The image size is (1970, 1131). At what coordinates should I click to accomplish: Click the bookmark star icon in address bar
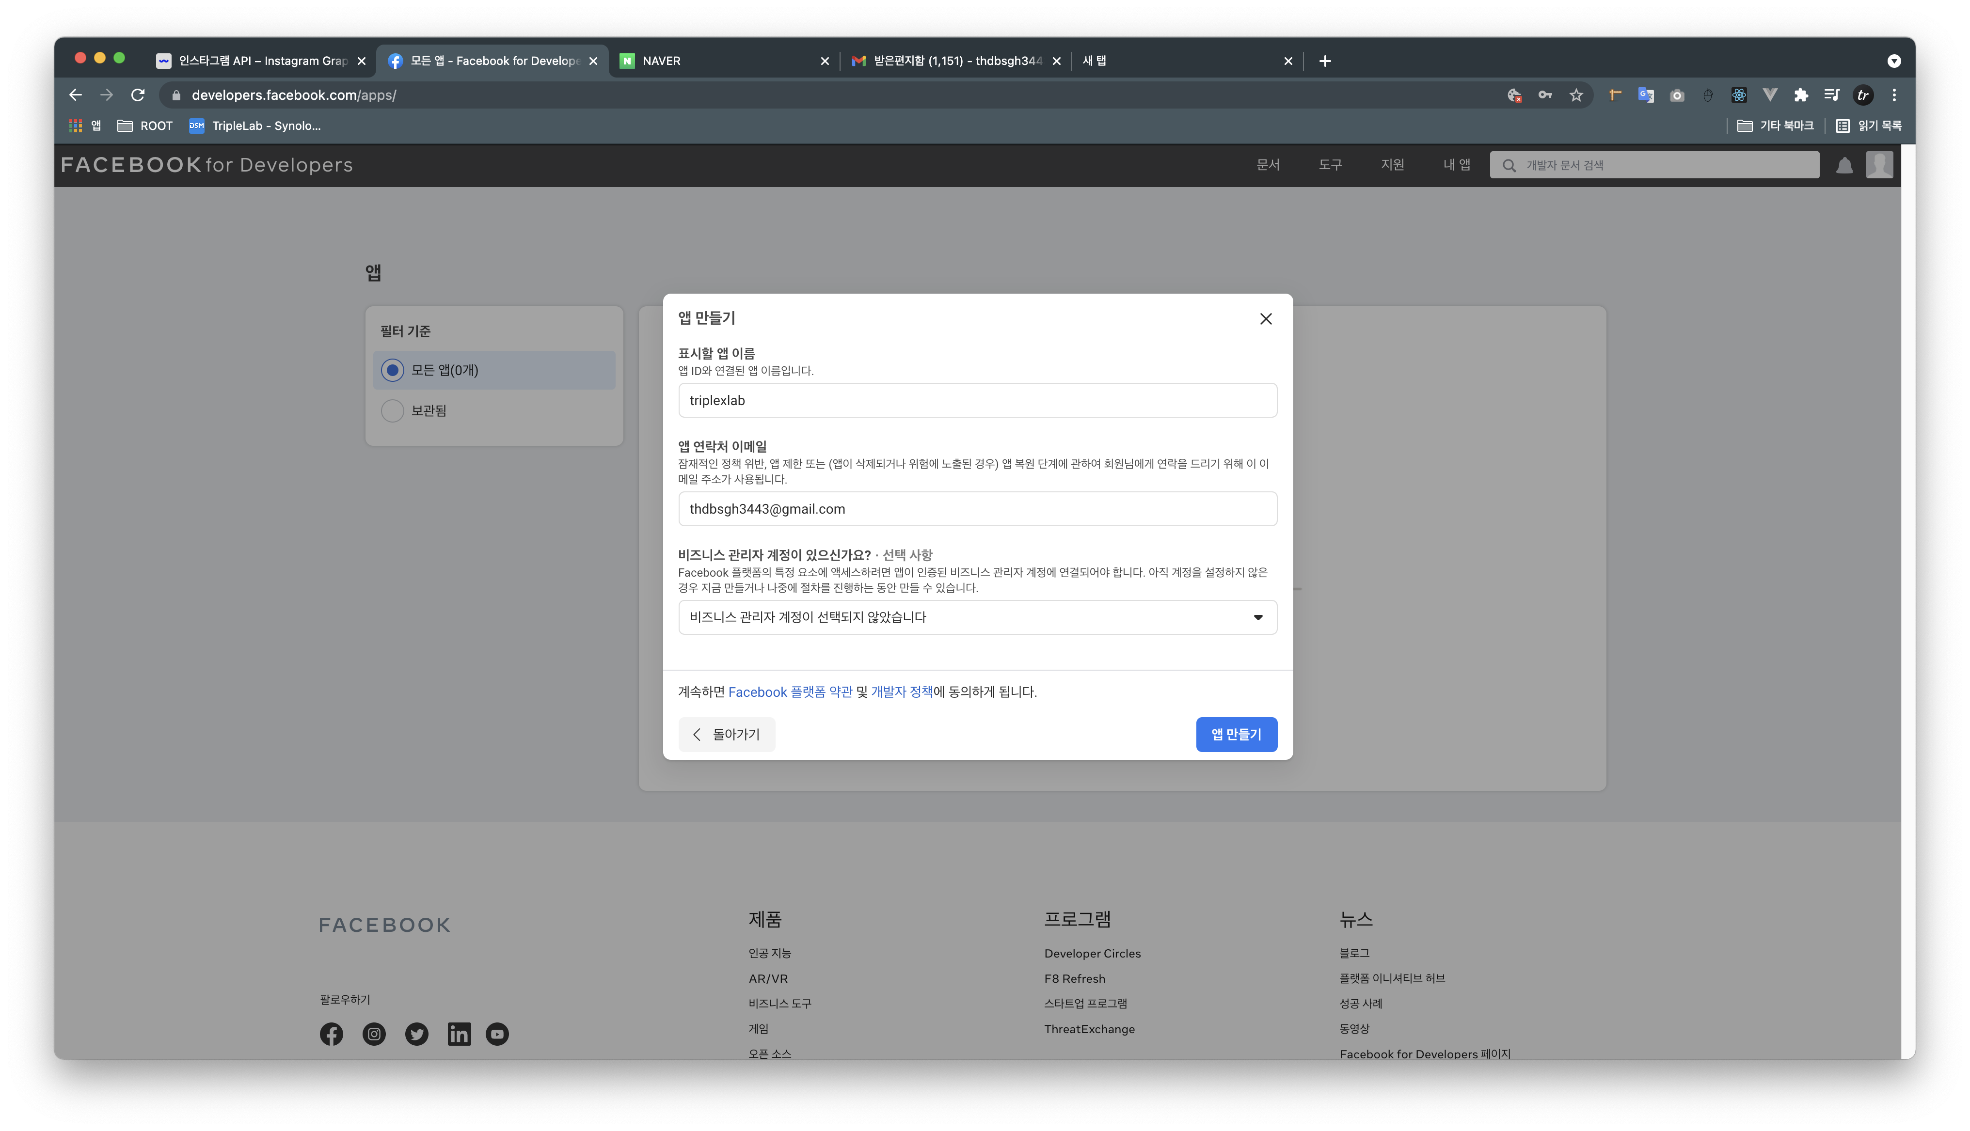1575,95
